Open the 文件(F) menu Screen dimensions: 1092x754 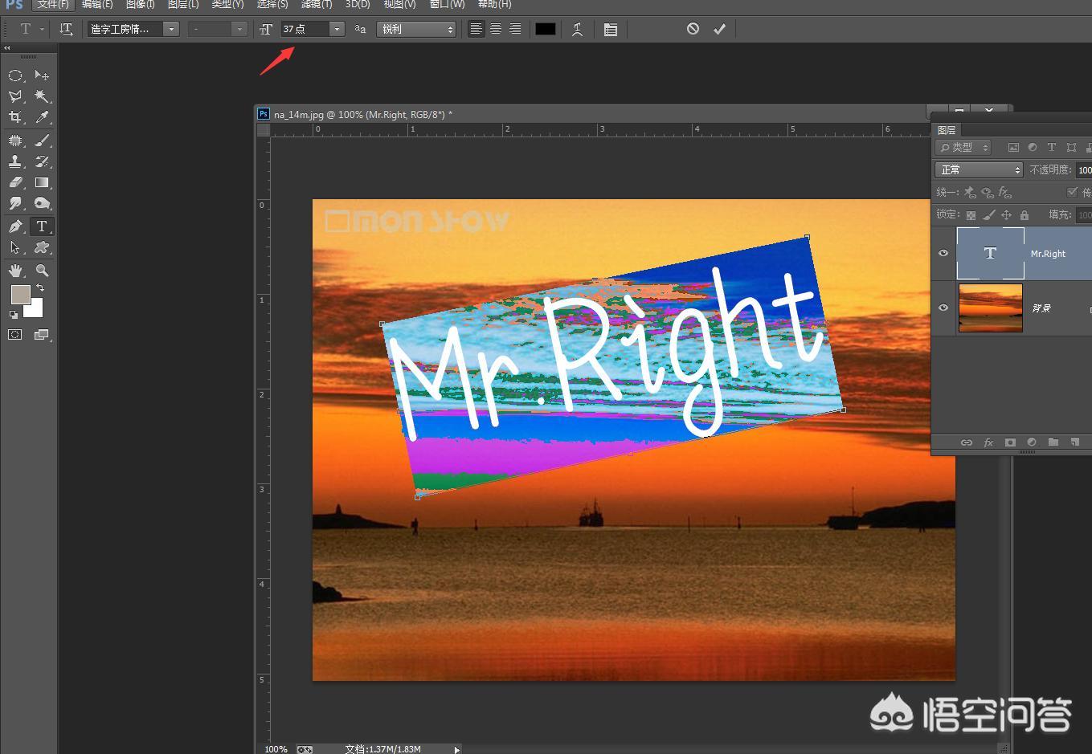point(53,5)
